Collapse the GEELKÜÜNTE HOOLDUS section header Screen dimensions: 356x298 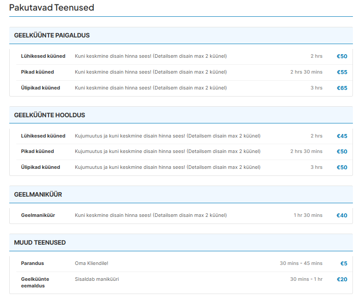tap(49, 115)
